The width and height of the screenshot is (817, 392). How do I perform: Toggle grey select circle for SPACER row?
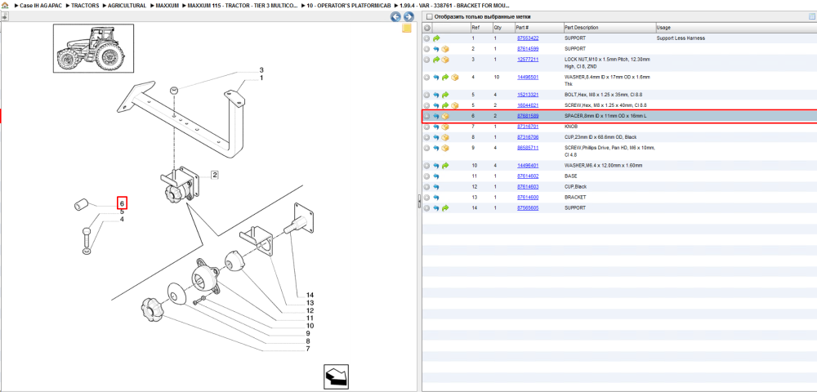[x=426, y=116]
